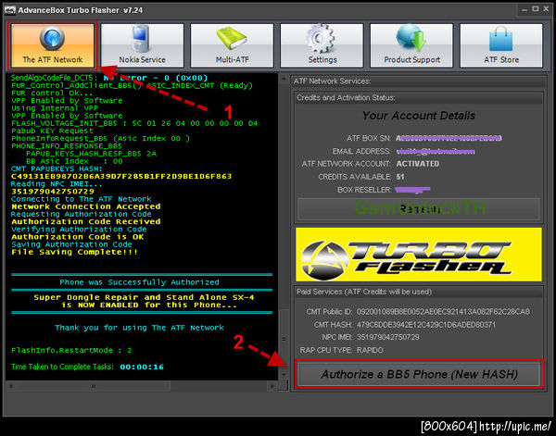Click 'Network Connection Accepted' log line
Viewport: 556px width, 436px height.
pyautogui.click(x=86, y=206)
